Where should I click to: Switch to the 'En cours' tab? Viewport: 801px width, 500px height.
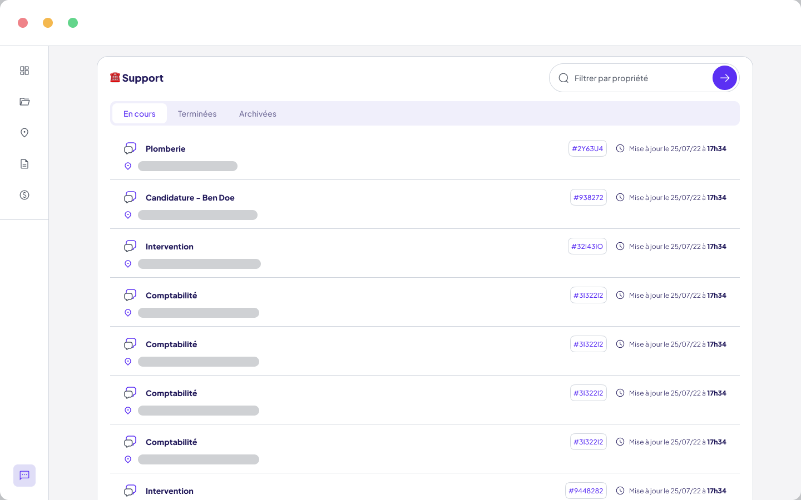[x=140, y=113]
